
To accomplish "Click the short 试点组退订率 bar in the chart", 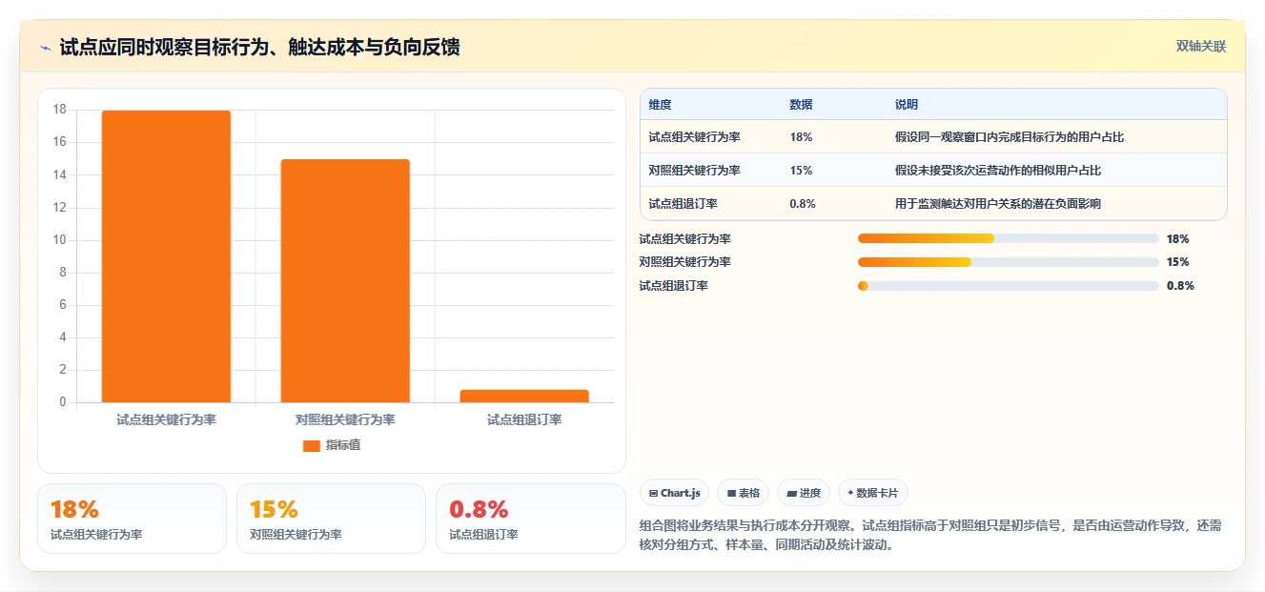I will tap(524, 396).
